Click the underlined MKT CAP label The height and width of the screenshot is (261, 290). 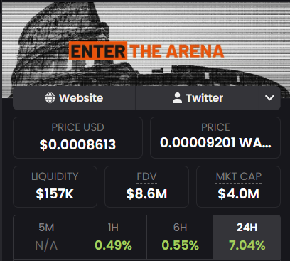[x=239, y=176]
